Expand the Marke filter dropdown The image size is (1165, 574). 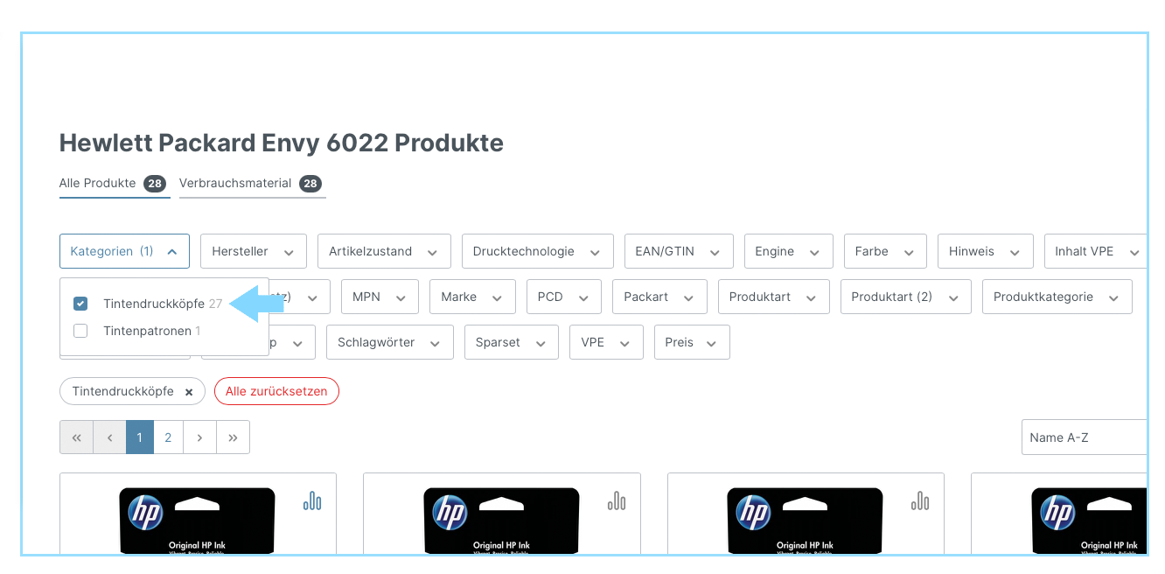pos(472,297)
